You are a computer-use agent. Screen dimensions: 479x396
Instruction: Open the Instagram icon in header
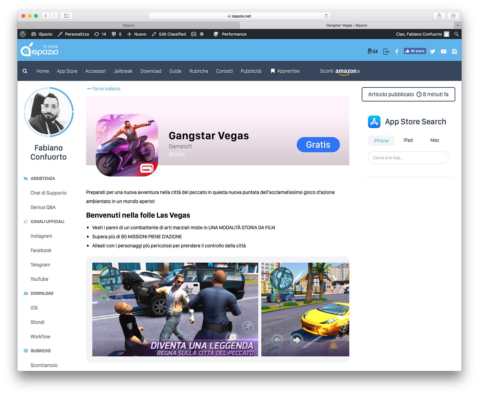click(454, 51)
